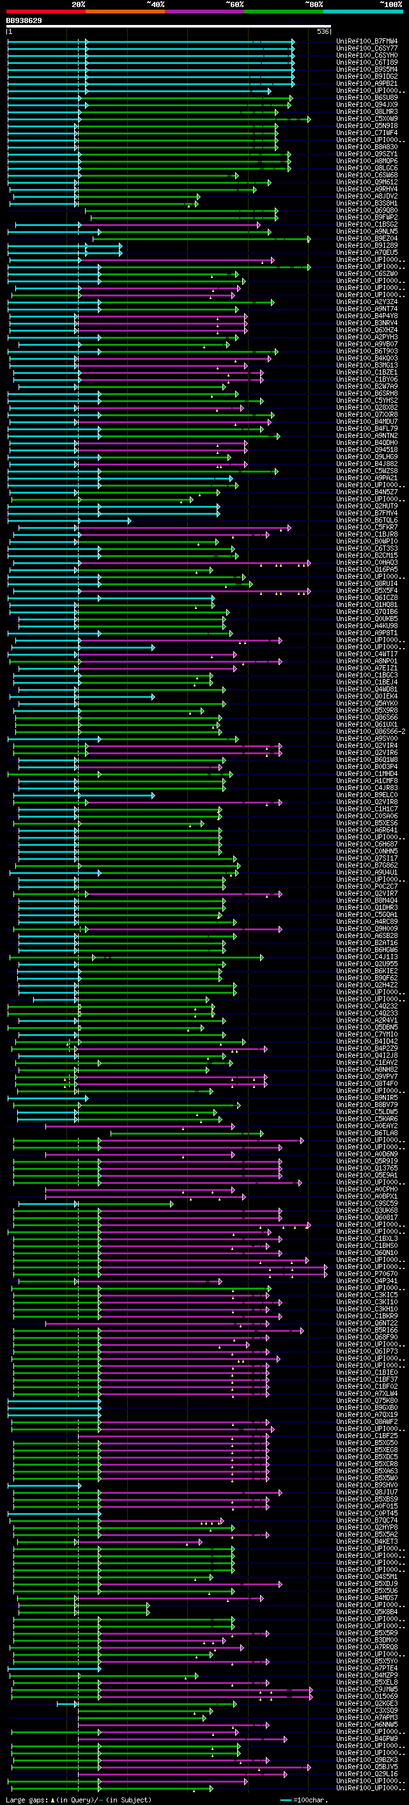Select hit UniRef100_B7FMW4
The width and height of the screenshot is (409, 1805).
[x=367, y=42]
